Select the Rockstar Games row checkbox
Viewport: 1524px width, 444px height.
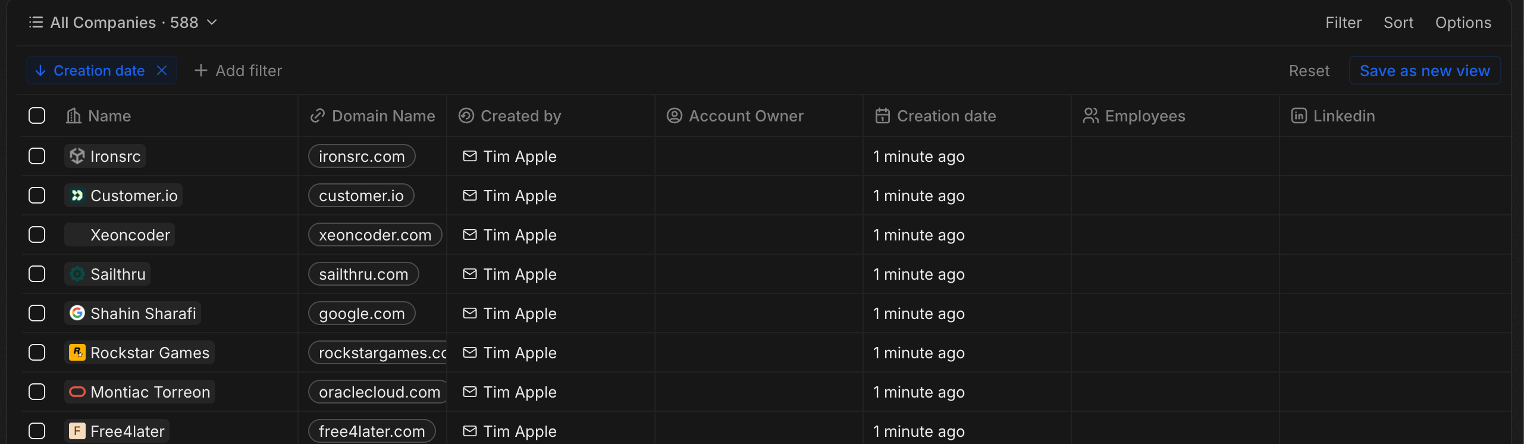pyautogui.click(x=37, y=352)
